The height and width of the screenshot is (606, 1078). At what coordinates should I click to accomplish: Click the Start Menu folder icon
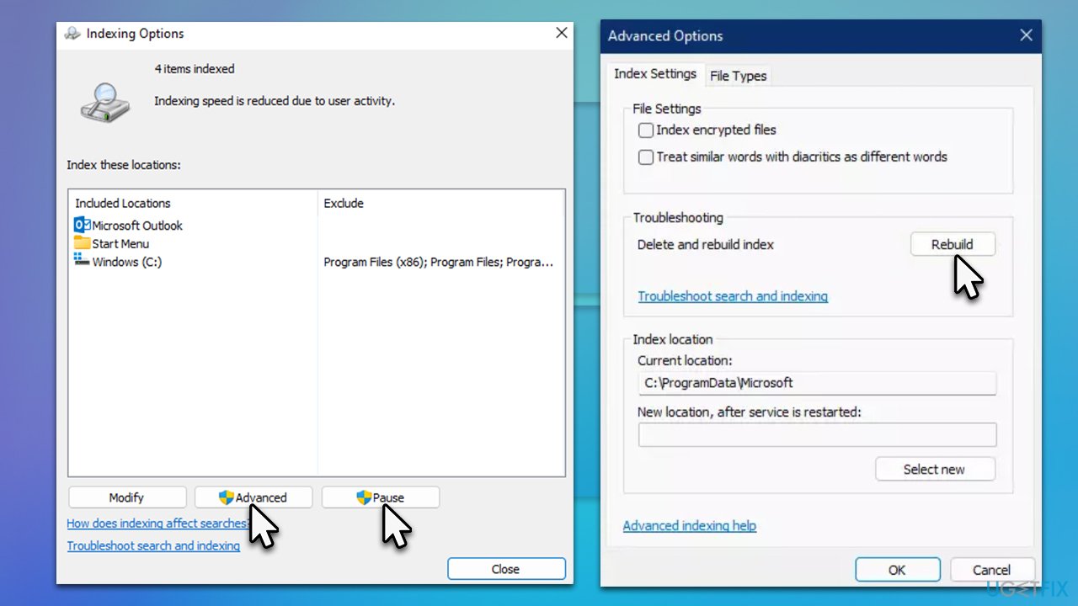click(x=82, y=243)
